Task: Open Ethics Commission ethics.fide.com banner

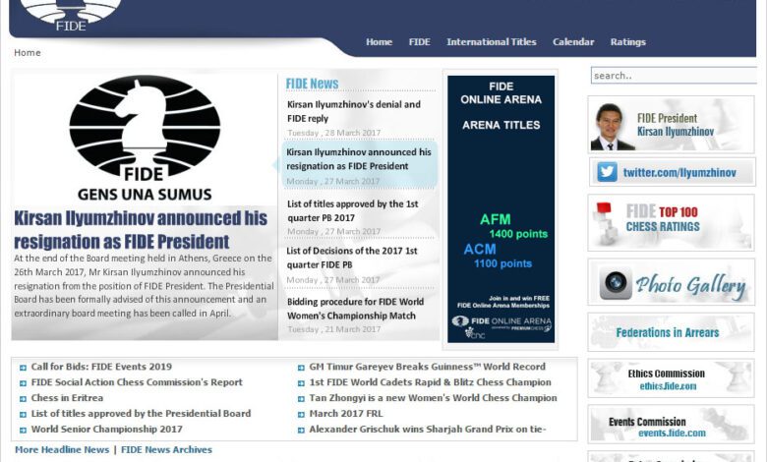Action: tap(671, 378)
